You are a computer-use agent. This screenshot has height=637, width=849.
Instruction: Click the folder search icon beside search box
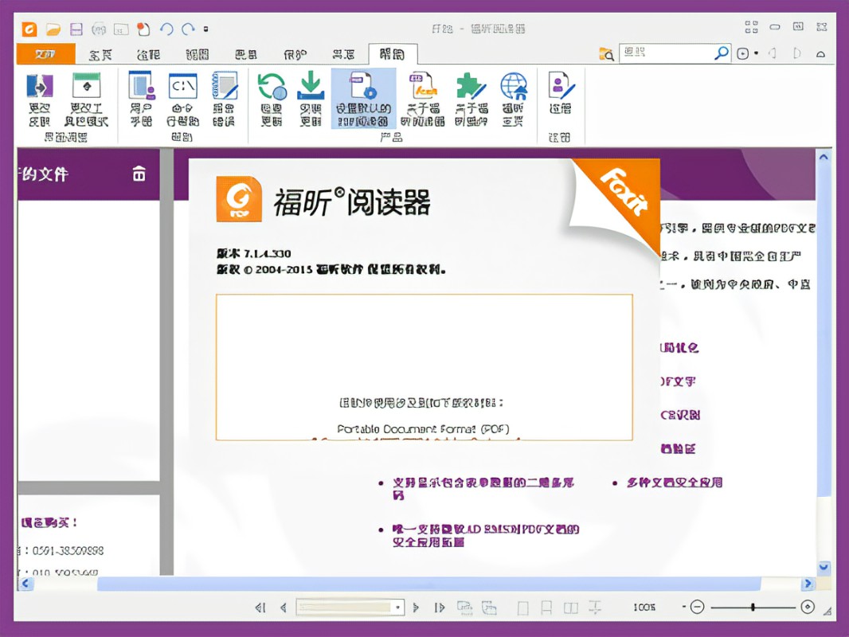pos(606,53)
